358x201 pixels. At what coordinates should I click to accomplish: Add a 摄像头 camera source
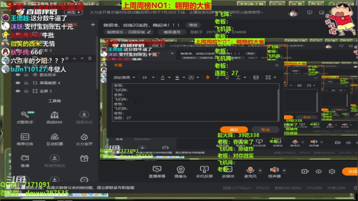click(180, 172)
